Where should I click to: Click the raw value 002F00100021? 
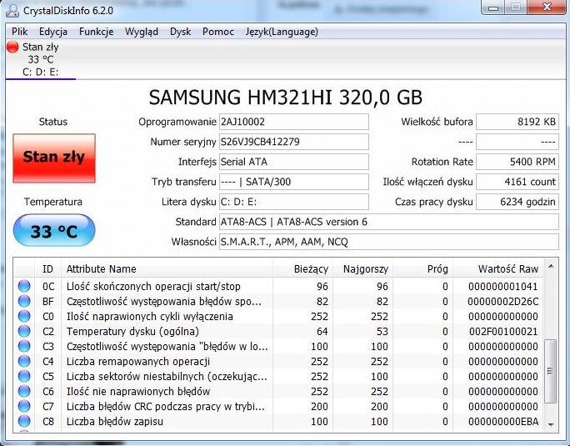(x=503, y=332)
